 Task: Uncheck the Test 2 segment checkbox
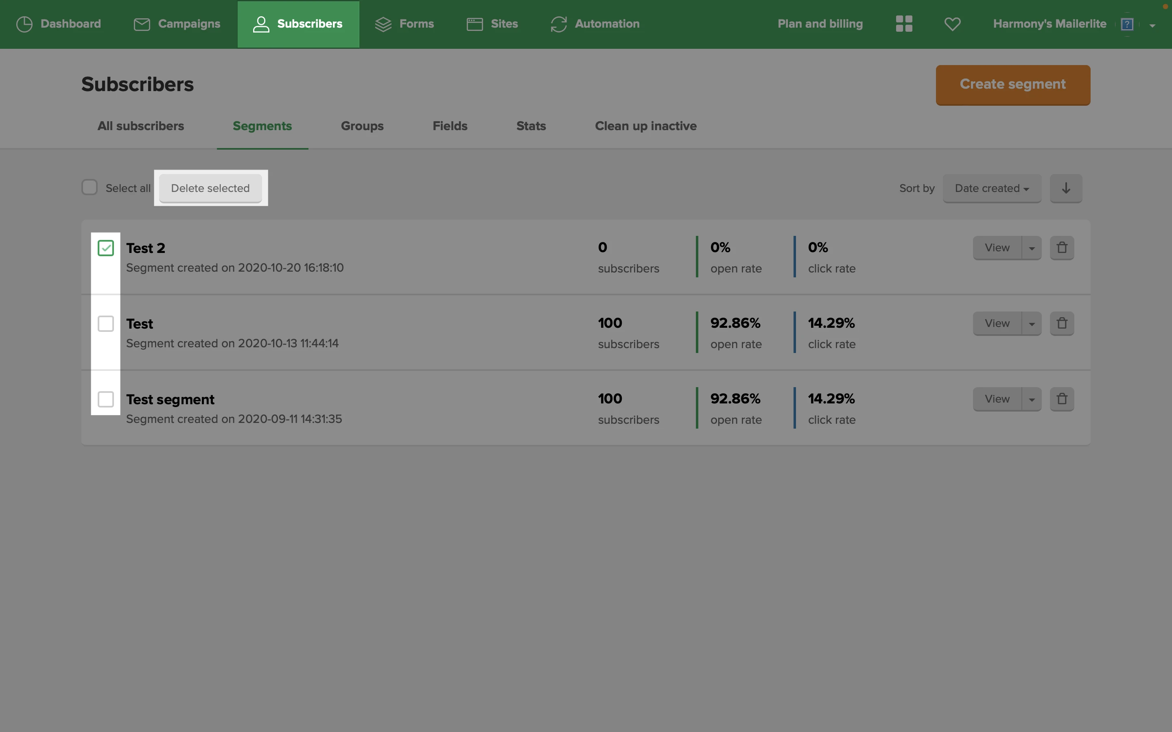(105, 248)
